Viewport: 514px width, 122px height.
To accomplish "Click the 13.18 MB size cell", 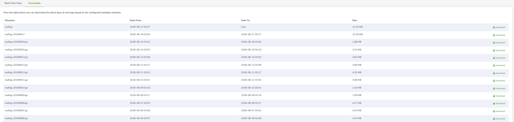I will click(x=358, y=34).
